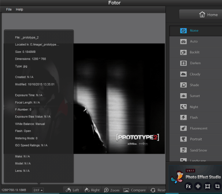This screenshot has height=194, width=222.
Task: Choose the Portrait scene icon
Action: click(183, 139)
